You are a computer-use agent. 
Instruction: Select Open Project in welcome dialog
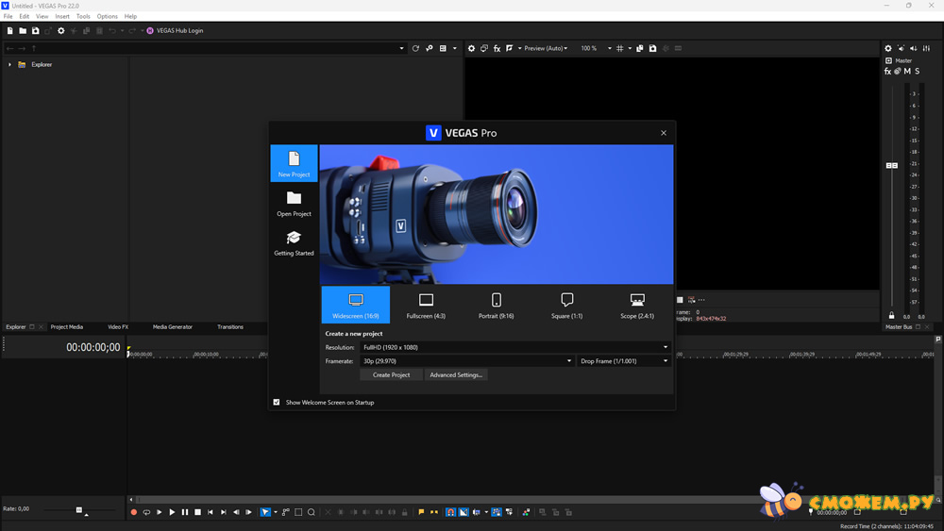[294, 204]
